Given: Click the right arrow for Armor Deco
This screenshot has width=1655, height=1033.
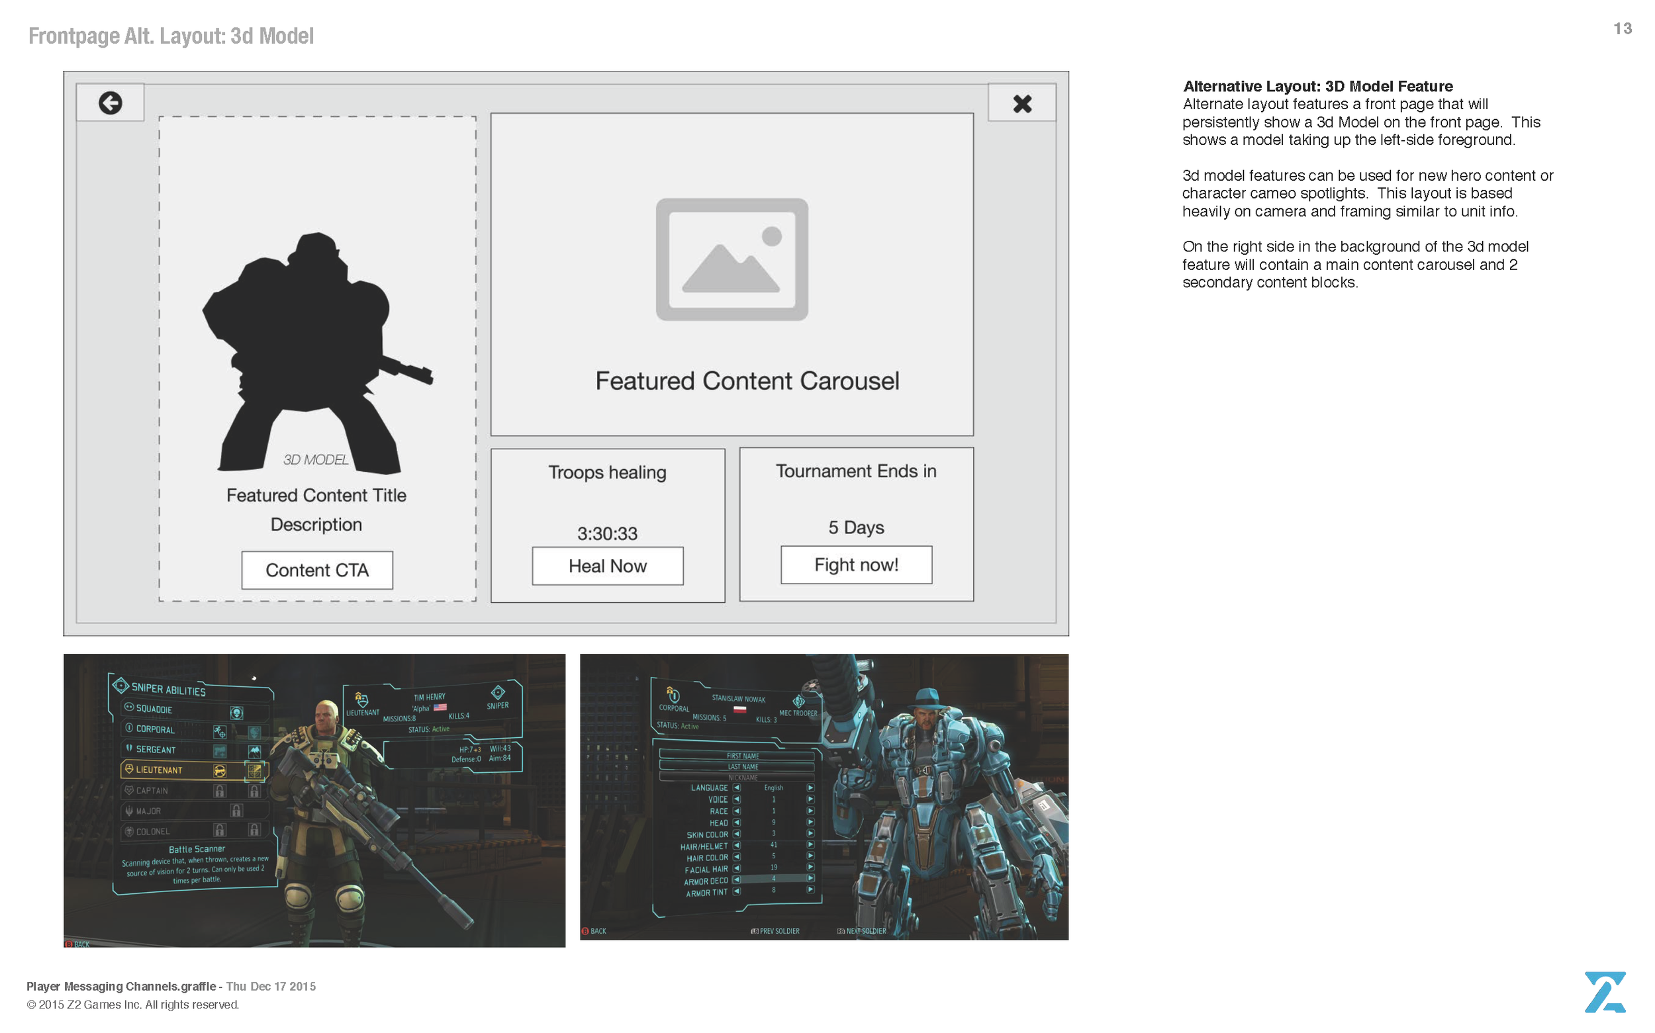Looking at the screenshot, I should 810,879.
